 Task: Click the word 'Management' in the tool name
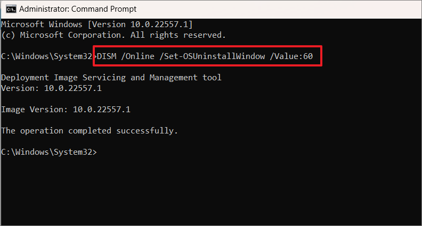click(174, 78)
